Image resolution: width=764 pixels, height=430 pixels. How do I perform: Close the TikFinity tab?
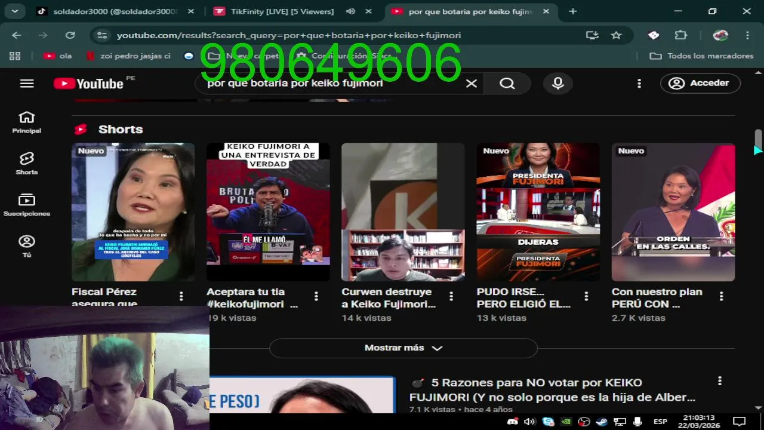[x=368, y=11]
